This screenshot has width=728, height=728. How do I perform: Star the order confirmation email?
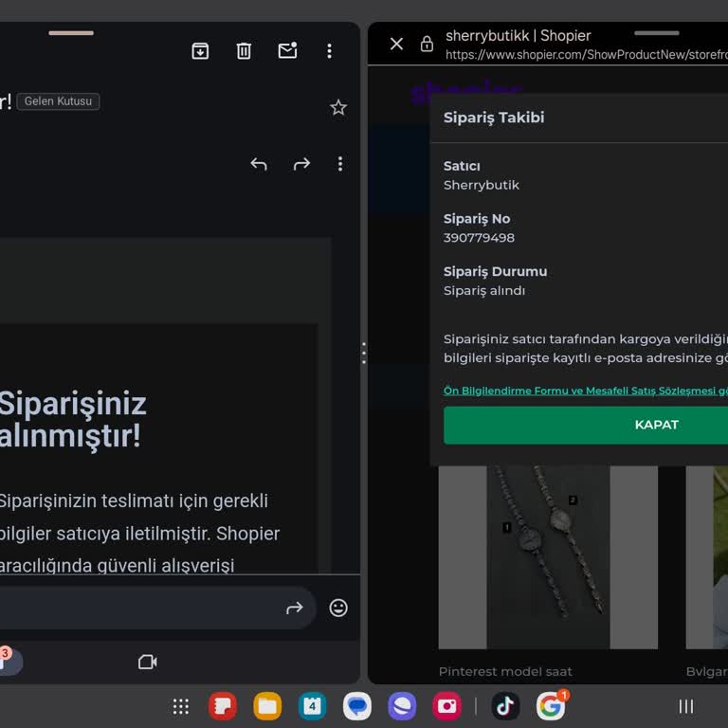[x=338, y=107]
